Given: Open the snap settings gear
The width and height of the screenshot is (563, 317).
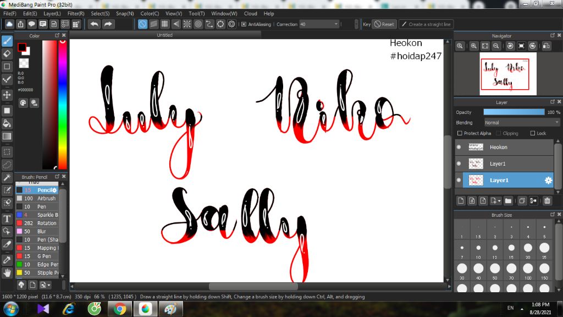Looking at the screenshot, I should (x=231, y=24).
